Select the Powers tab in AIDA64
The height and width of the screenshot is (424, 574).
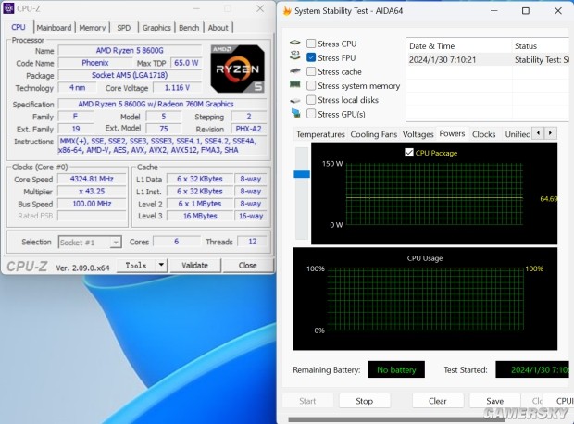click(x=452, y=133)
